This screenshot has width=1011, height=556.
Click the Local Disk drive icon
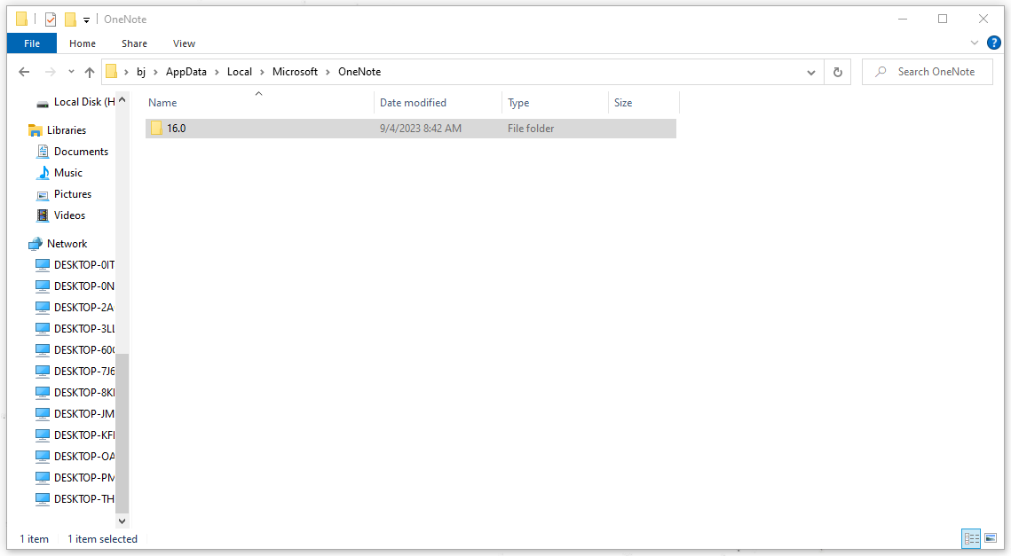pos(43,103)
